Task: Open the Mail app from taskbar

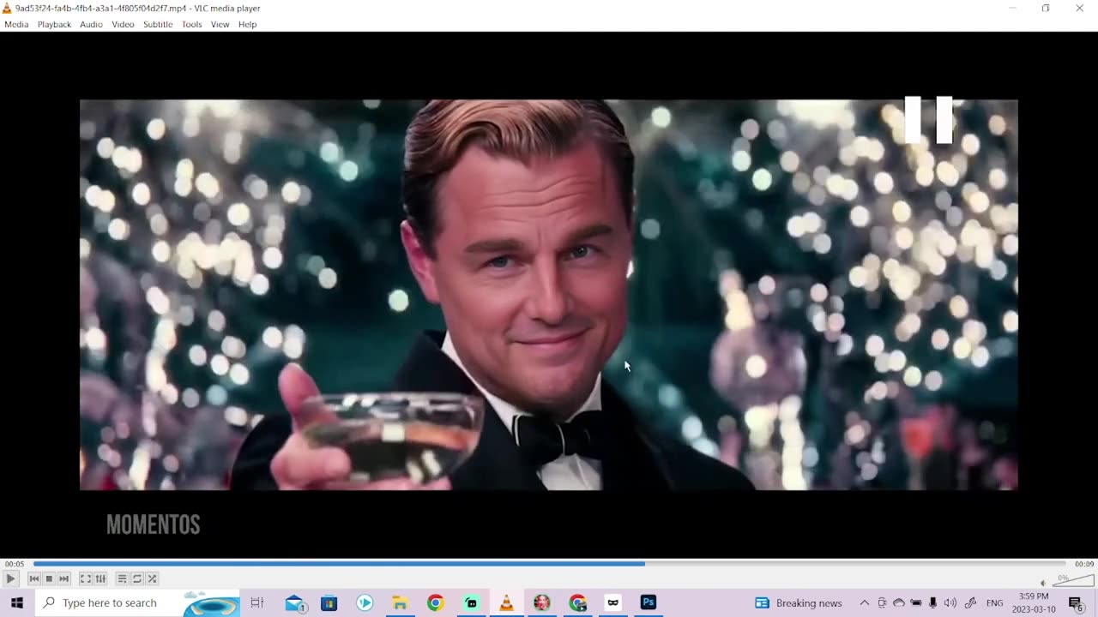Action: coord(296,602)
